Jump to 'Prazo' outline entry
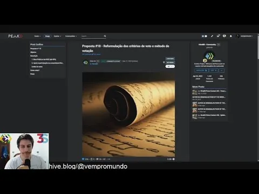259x194 pixels. point(32,74)
